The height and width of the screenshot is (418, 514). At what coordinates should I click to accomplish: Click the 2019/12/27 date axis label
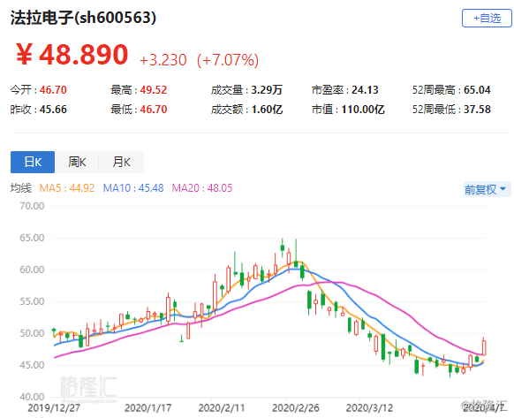click(x=54, y=408)
